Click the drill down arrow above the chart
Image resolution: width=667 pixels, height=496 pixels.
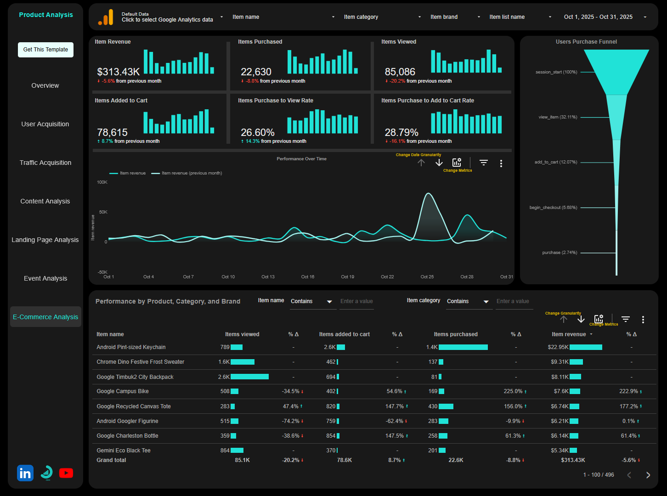click(x=439, y=162)
